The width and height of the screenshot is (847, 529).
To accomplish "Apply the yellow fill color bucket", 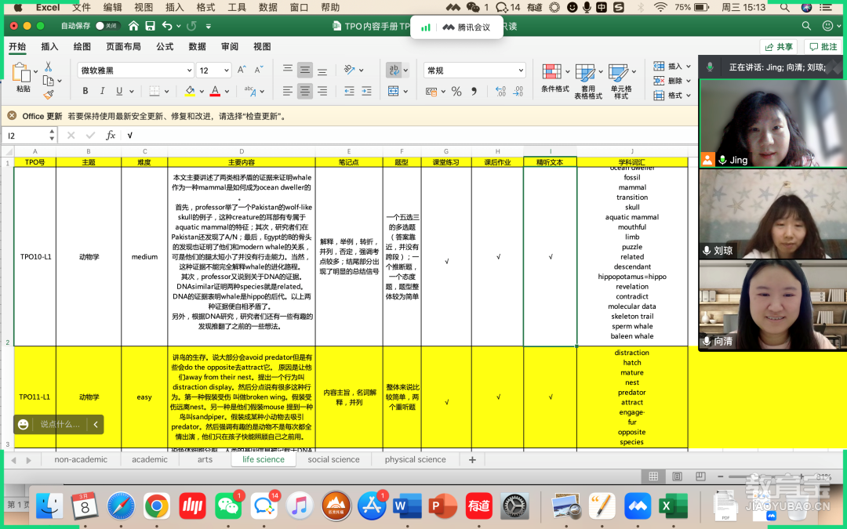I will [x=190, y=91].
